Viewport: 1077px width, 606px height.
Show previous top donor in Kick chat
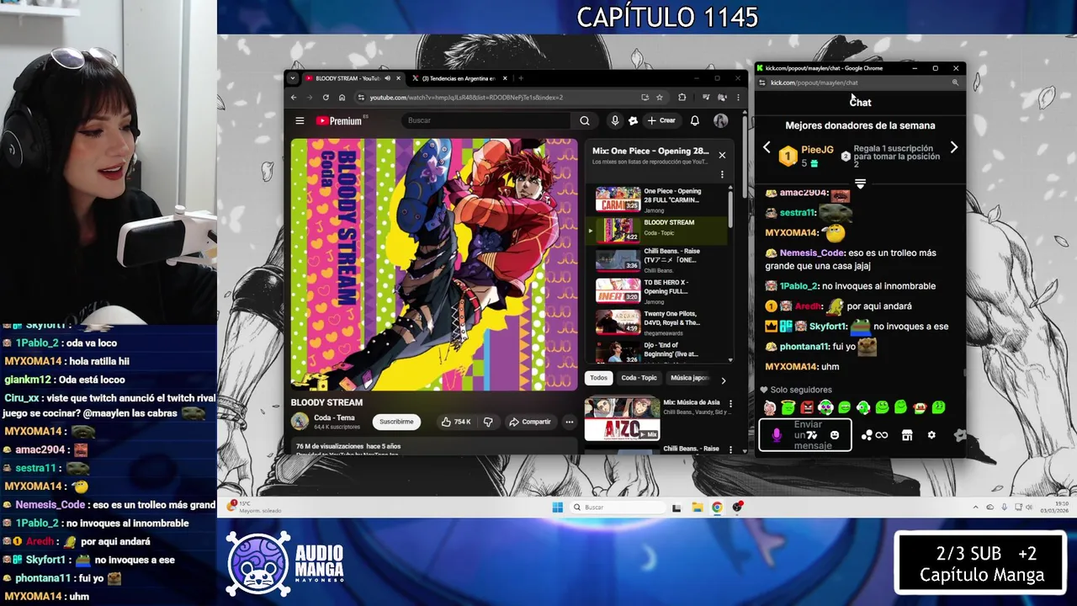pyautogui.click(x=767, y=147)
